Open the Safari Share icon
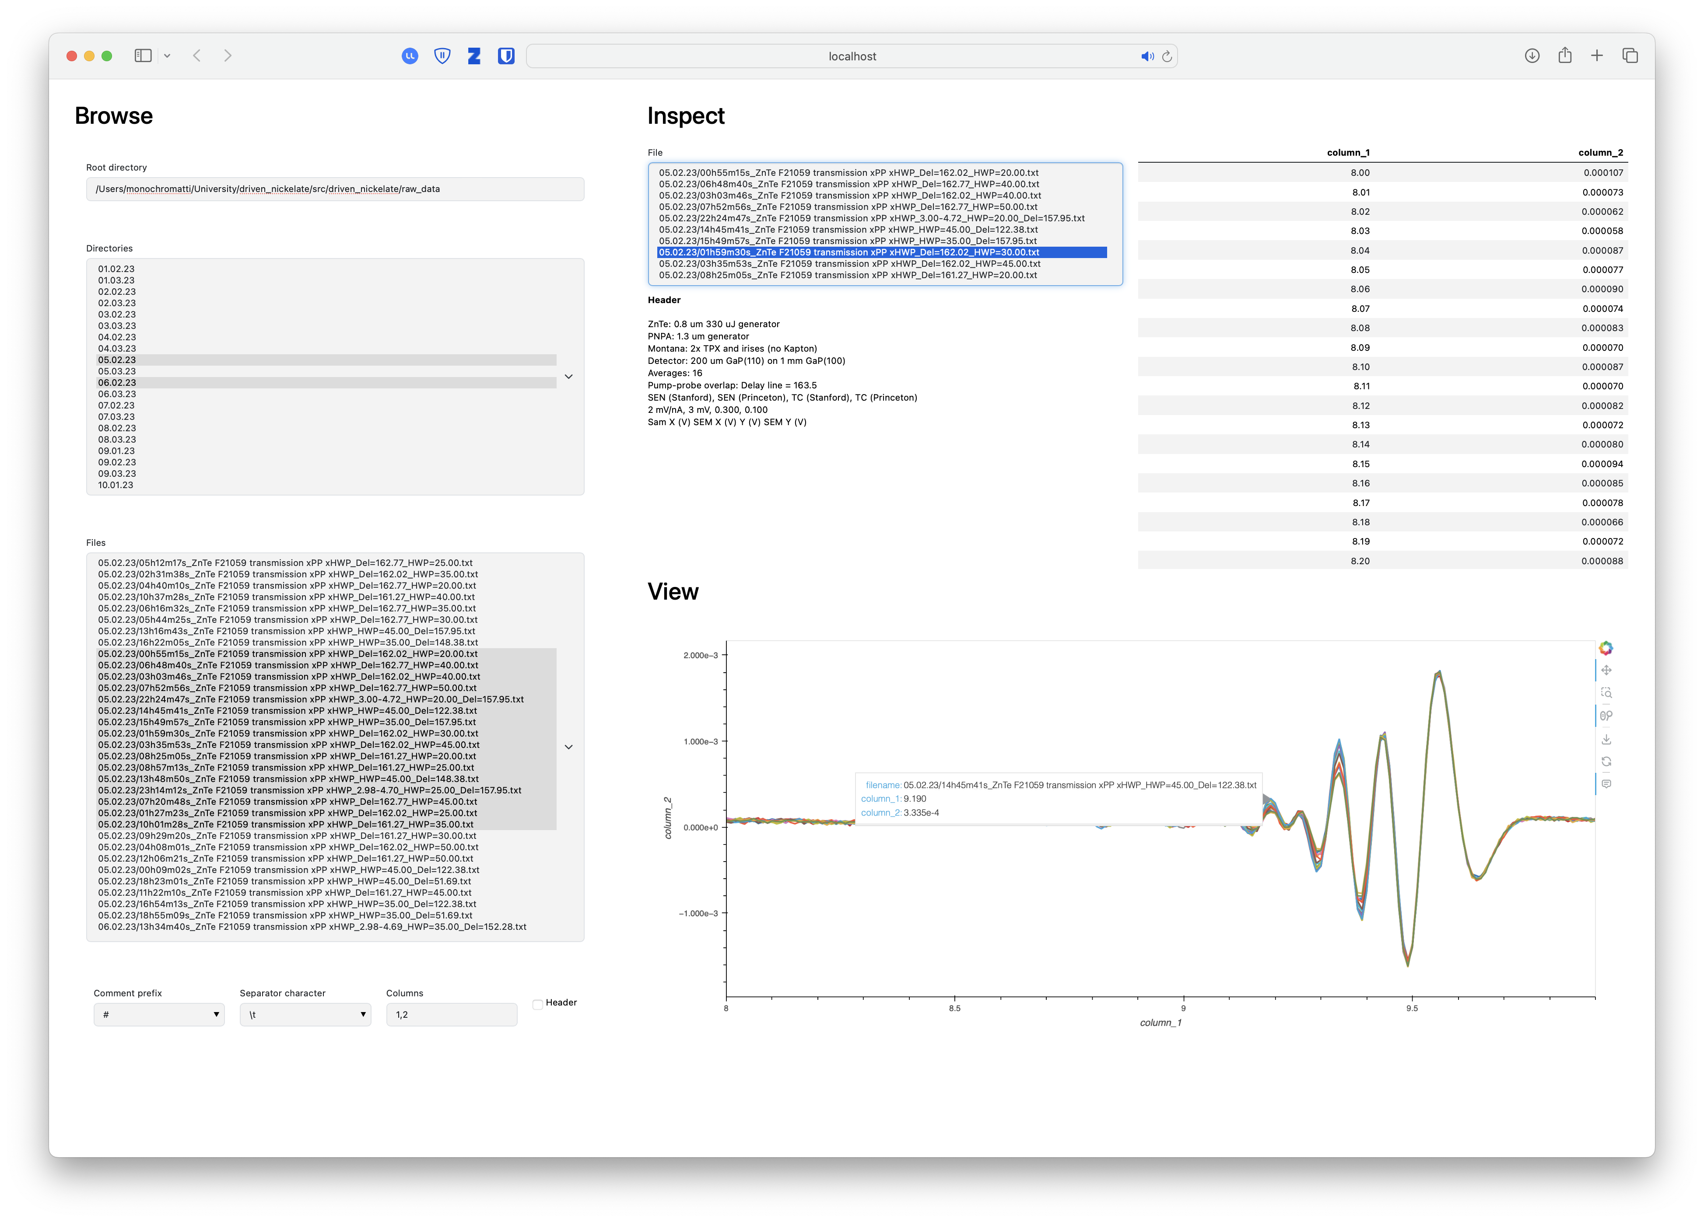Viewport: 1704px width, 1222px height. click(x=1564, y=56)
